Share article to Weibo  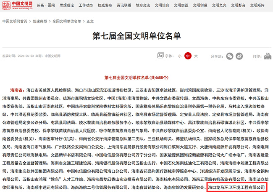coord(239,56)
